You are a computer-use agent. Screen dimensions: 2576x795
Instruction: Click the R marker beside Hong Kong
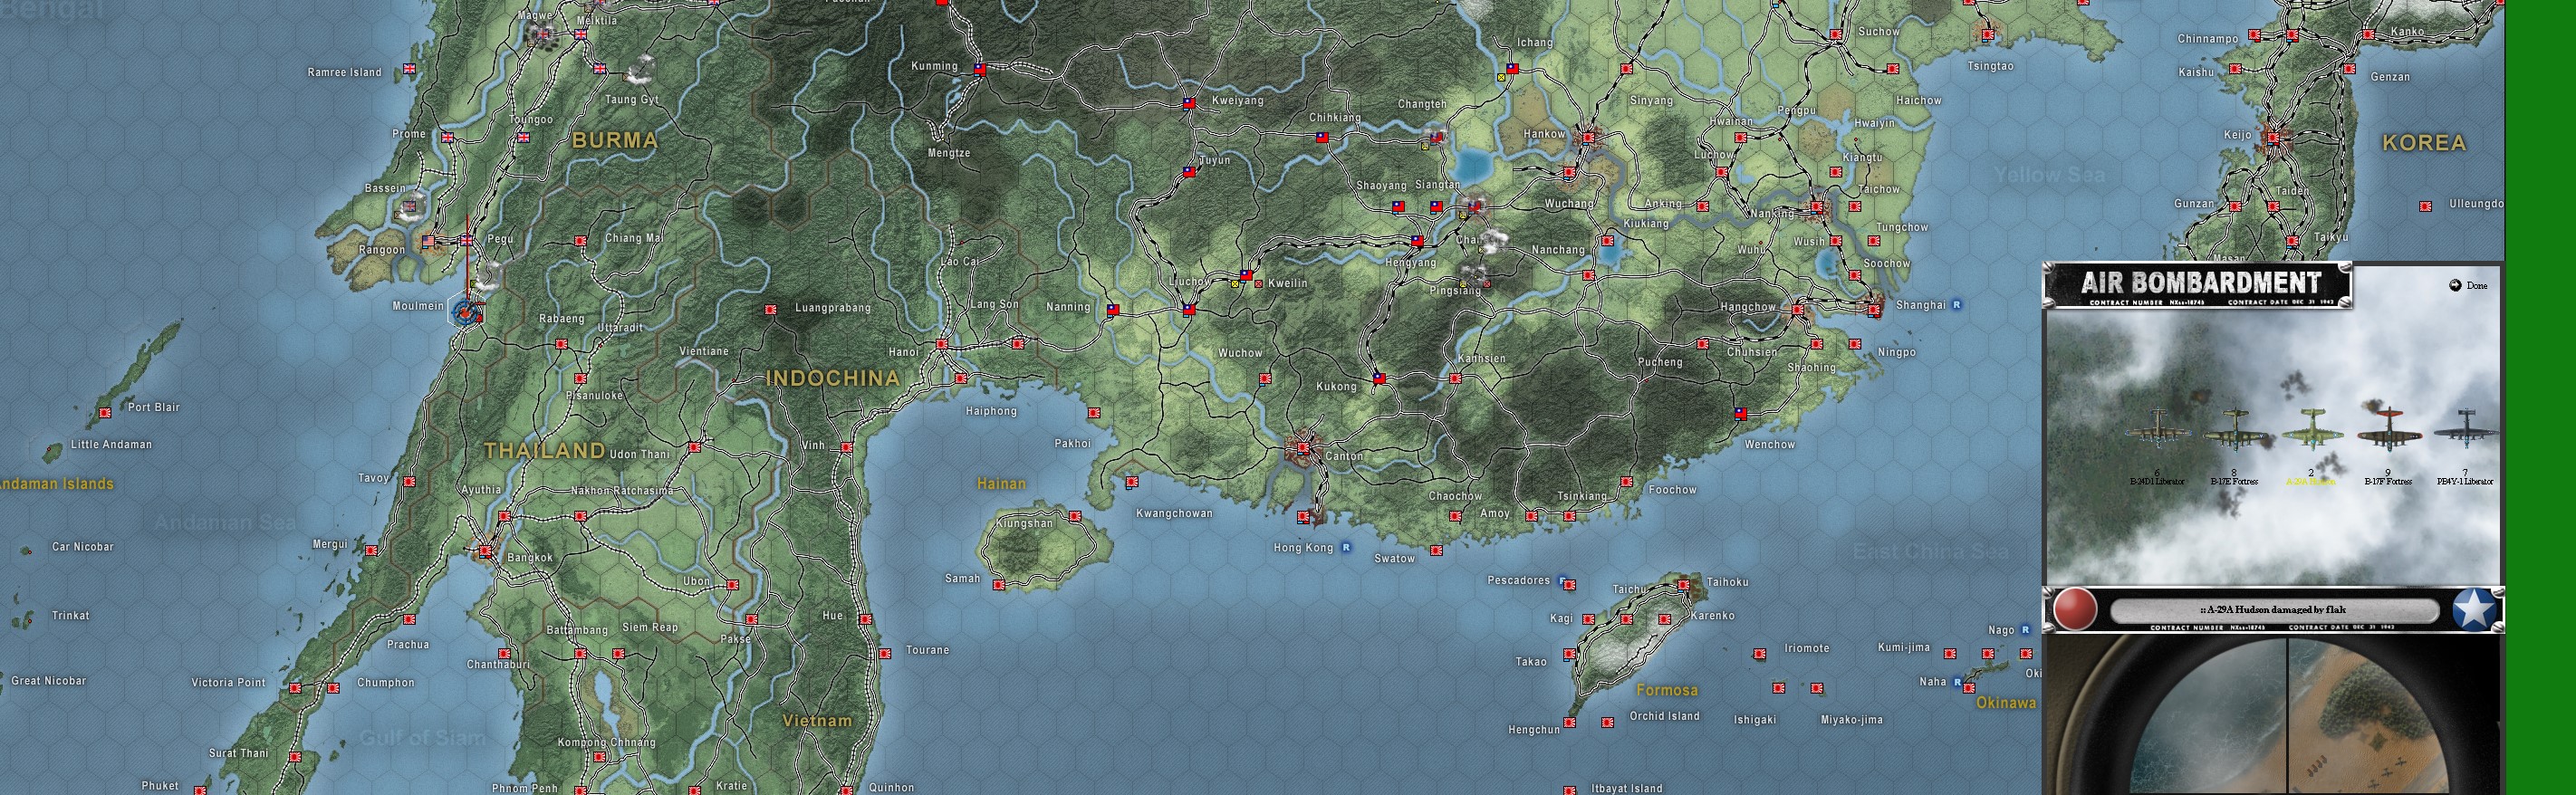pos(1346,547)
